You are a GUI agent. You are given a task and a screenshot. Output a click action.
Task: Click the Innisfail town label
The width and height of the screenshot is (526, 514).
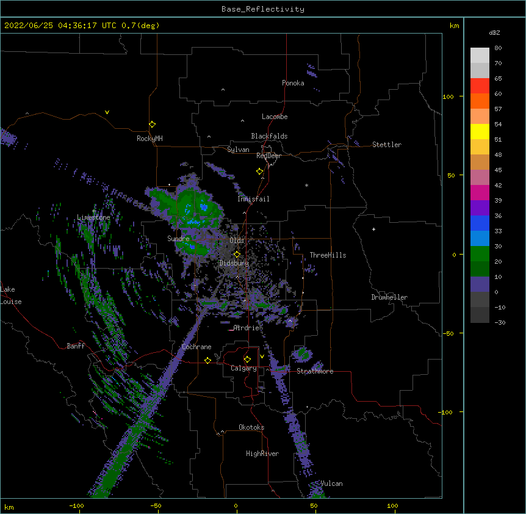tap(253, 199)
